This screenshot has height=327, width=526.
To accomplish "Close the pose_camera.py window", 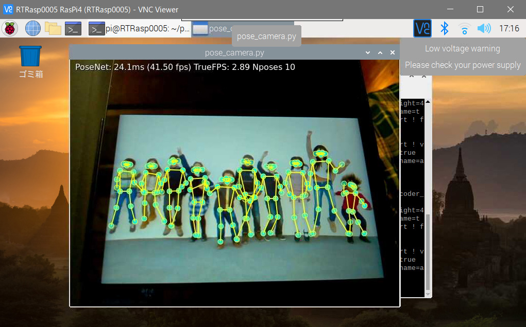I will pos(393,52).
